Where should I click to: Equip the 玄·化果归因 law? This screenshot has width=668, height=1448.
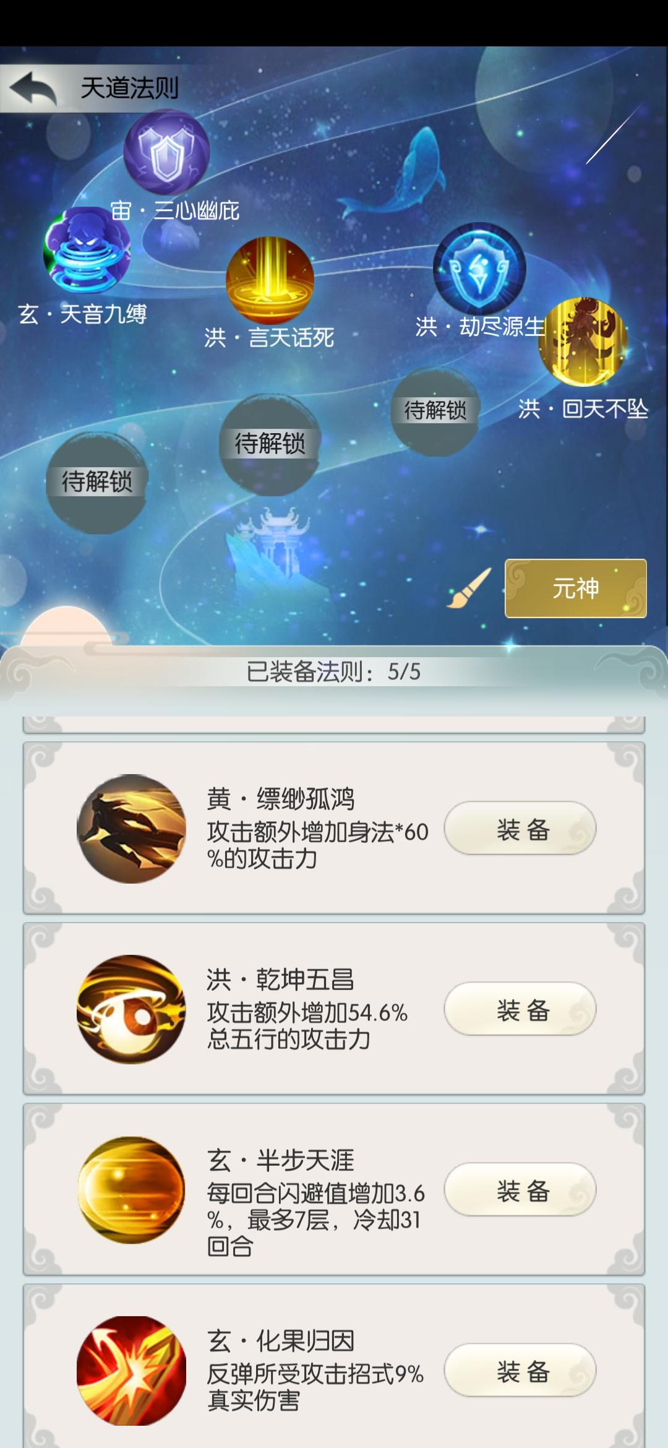pos(520,1371)
